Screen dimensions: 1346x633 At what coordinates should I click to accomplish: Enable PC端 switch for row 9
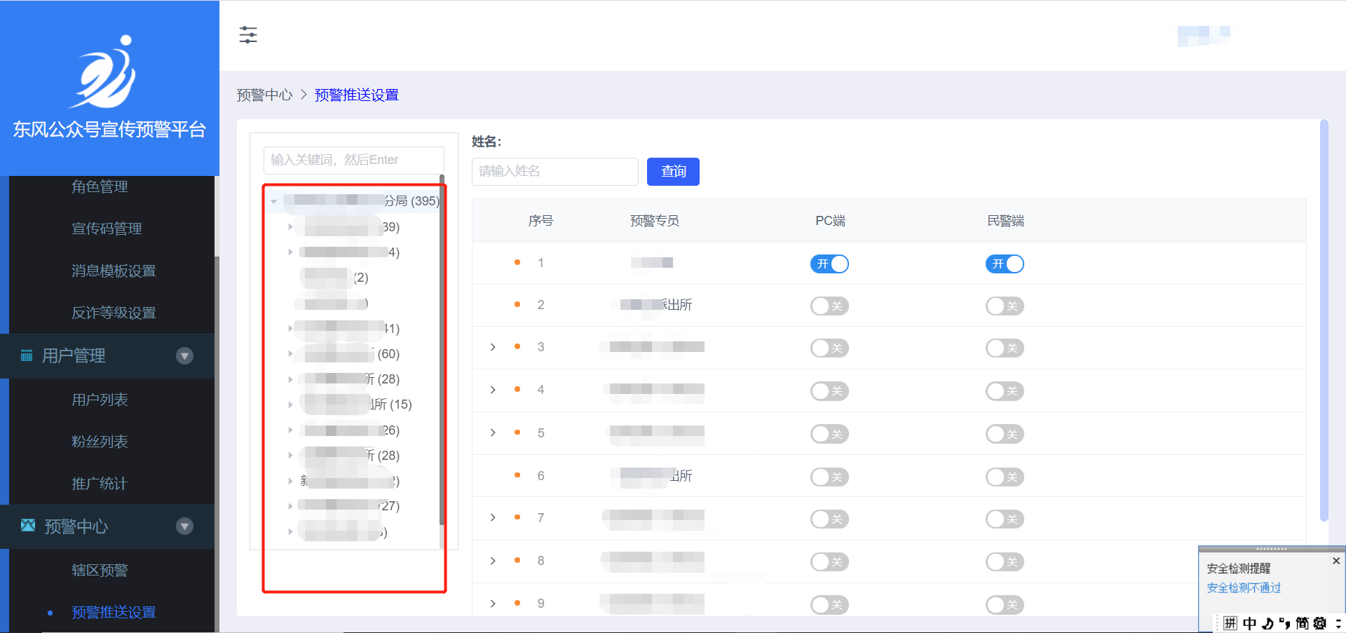point(829,604)
